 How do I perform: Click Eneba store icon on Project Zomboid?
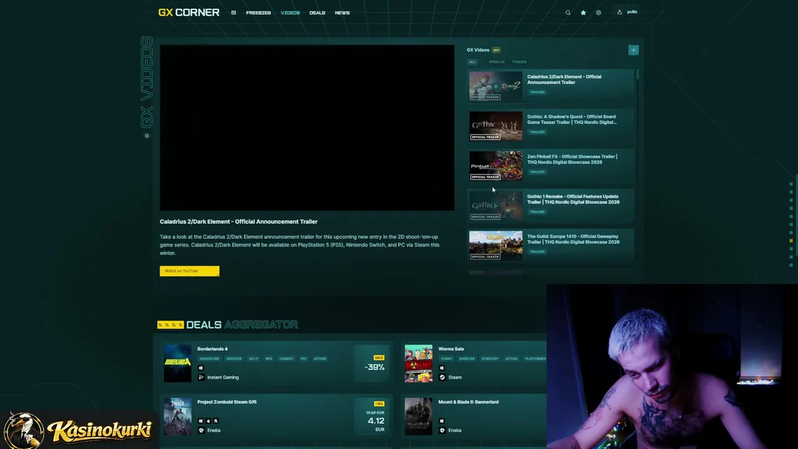click(x=201, y=430)
